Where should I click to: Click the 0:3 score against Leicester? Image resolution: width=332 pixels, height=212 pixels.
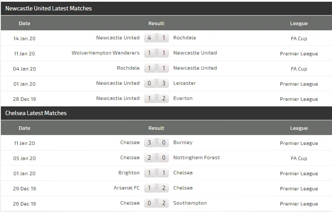pyautogui.click(x=156, y=84)
